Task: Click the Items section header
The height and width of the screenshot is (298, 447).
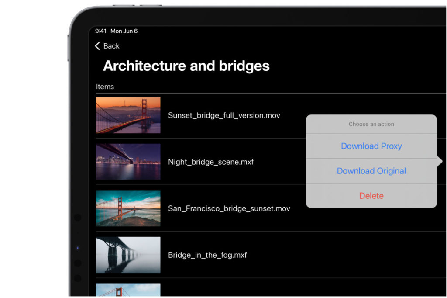Action: click(x=105, y=87)
